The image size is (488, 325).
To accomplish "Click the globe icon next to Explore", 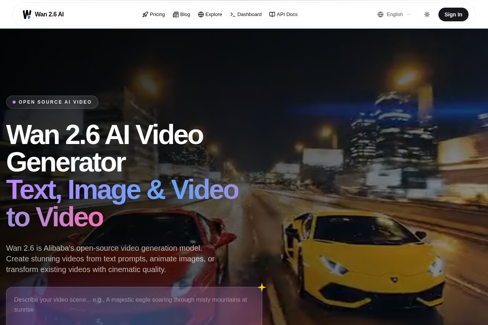I will (x=201, y=14).
